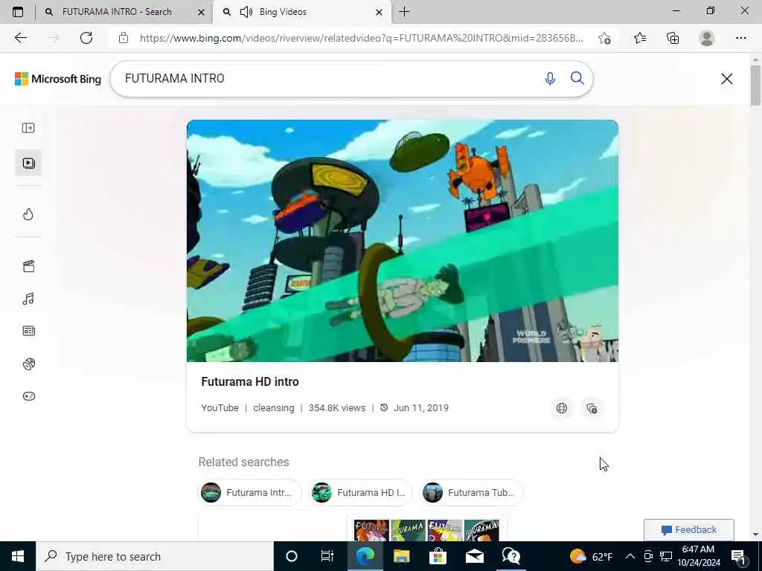Viewport: 762px width, 571px height.
Task: Open the browser profile menu
Action: coord(707,38)
